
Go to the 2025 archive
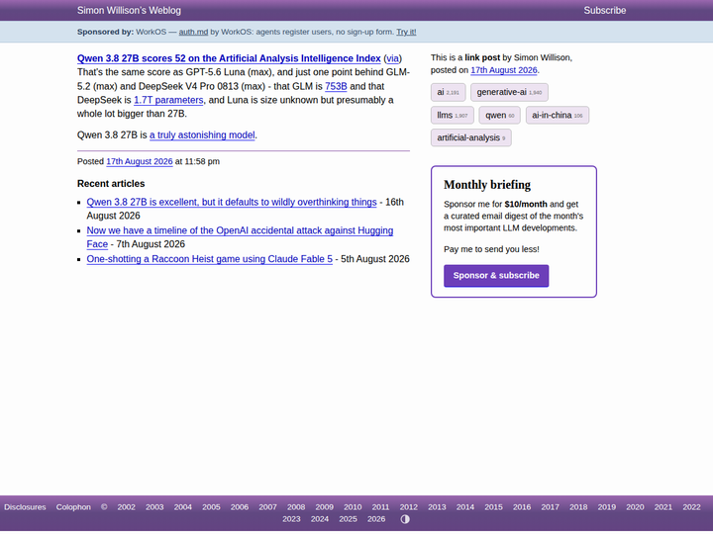(x=348, y=519)
